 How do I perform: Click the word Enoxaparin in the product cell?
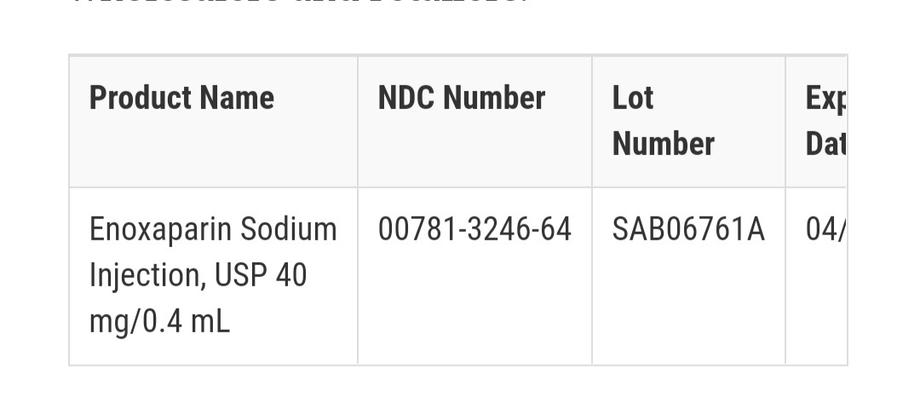(x=161, y=230)
